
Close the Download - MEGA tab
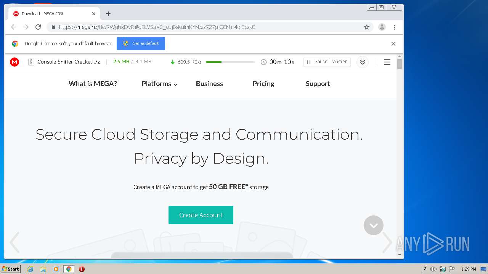point(94,14)
